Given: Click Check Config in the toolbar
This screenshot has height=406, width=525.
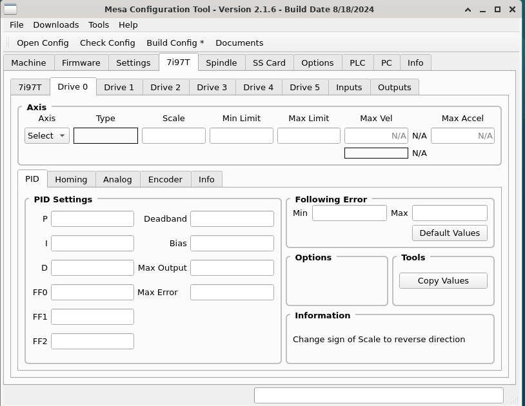Looking at the screenshot, I should [108, 43].
